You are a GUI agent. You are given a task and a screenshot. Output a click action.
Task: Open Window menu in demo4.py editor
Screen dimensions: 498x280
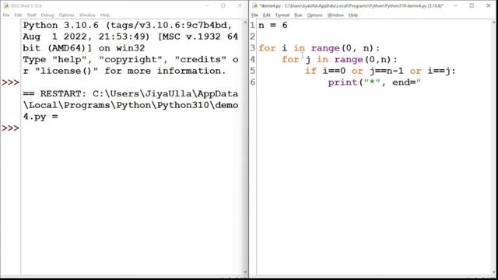(x=335, y=15)
